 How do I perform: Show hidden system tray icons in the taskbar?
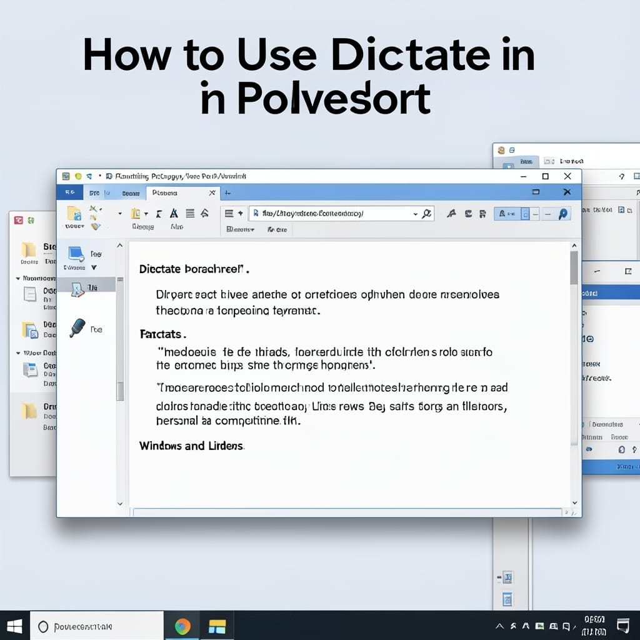pyautogui.click(x=499, y=626)
